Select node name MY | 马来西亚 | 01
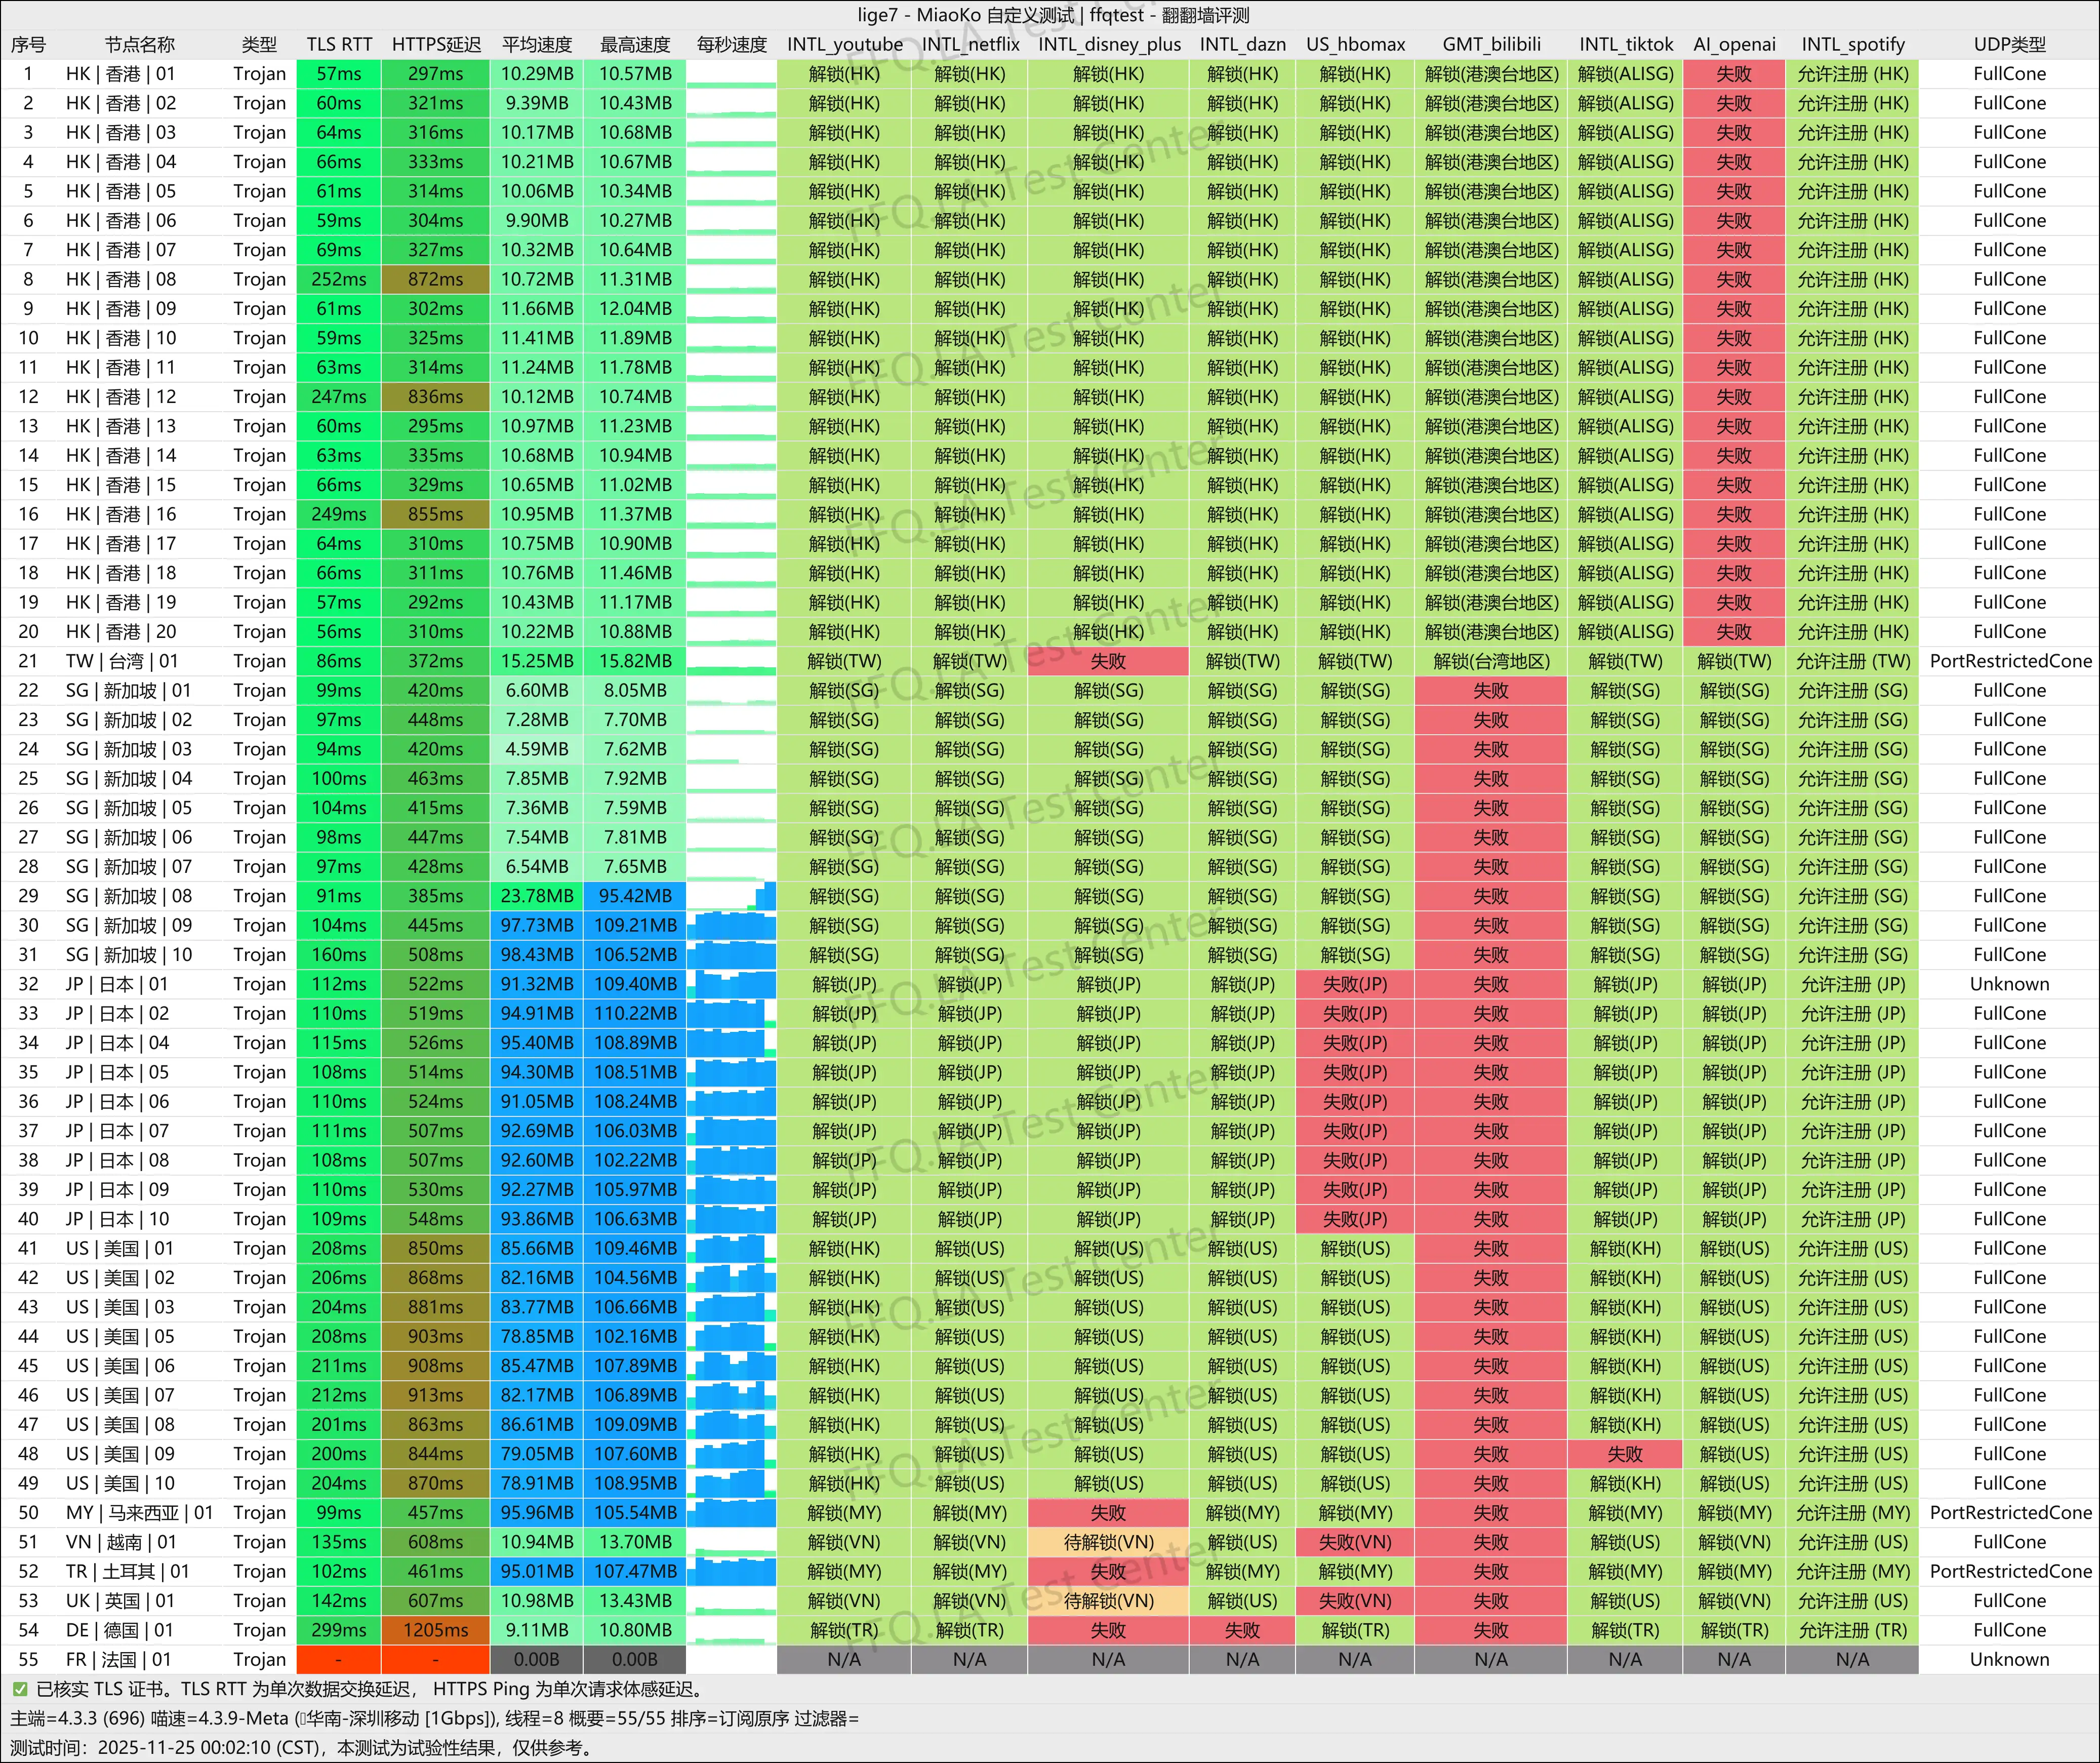This screenshot has width=2100, height=1763. pyautogui.click(x=139, y=1513)
